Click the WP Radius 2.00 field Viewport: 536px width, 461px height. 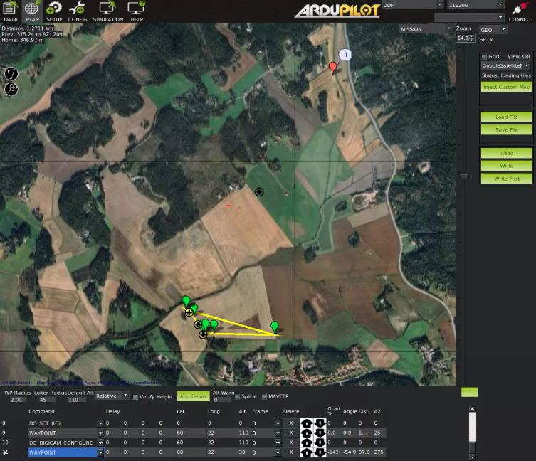click(18, 400)
